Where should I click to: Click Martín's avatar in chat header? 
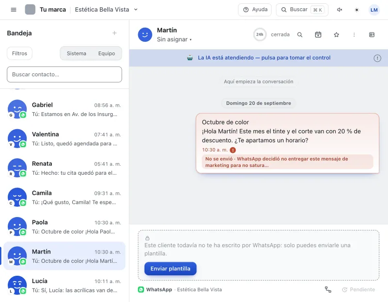(x=145, y=34)
